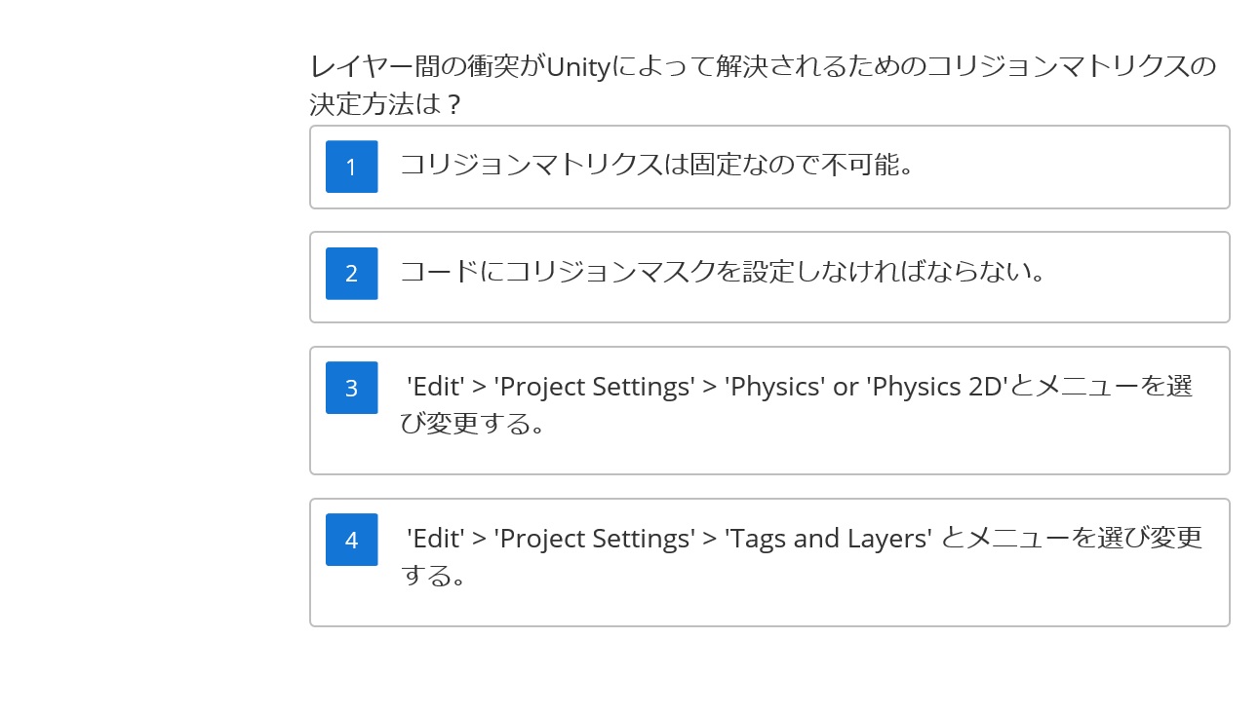Click 'する。' second line of option 4
1260x713 pixels.
(x=432, y=576)
